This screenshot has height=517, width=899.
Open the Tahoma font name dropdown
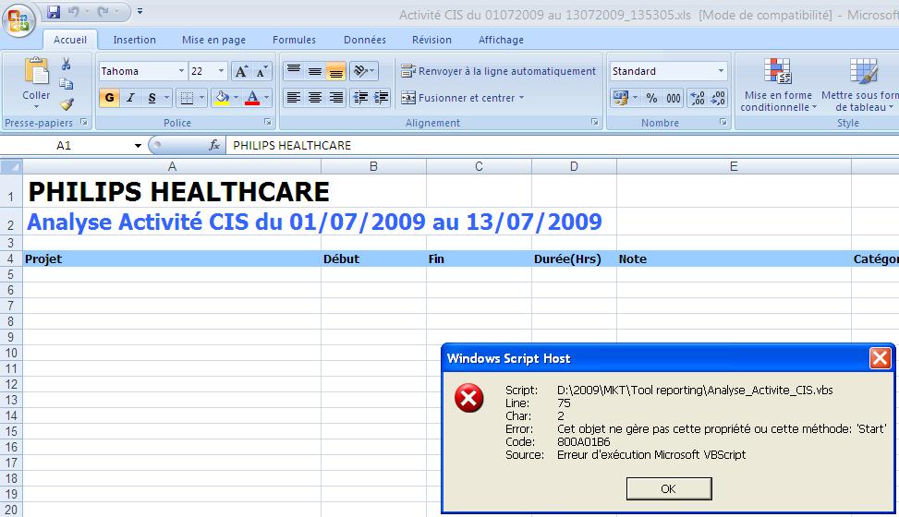pyautogui.click(x=181, y=71)
